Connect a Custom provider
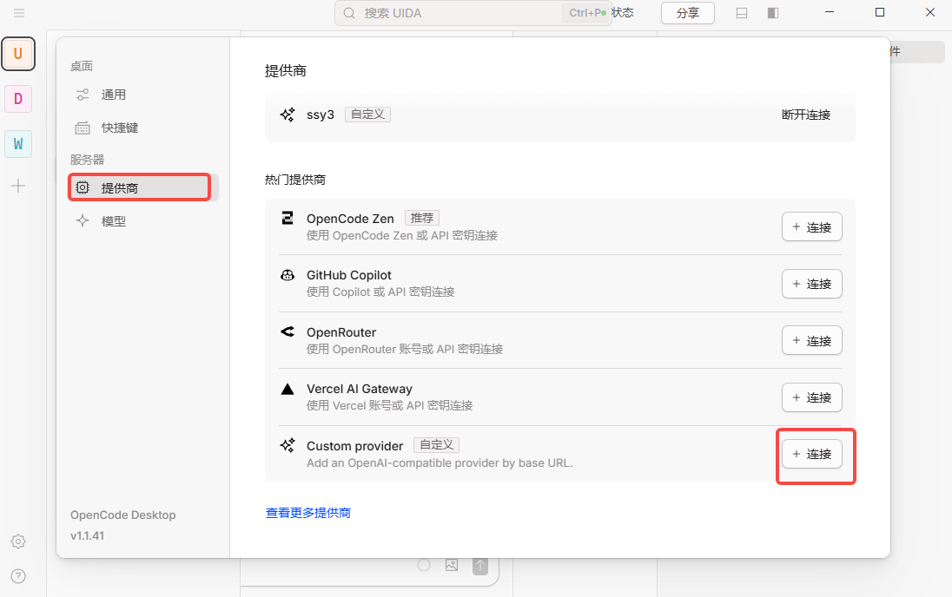952x597 pixels. coord(812,454)
